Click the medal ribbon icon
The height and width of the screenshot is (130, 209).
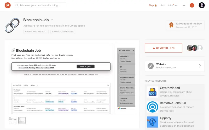click(x=171, y=25)
